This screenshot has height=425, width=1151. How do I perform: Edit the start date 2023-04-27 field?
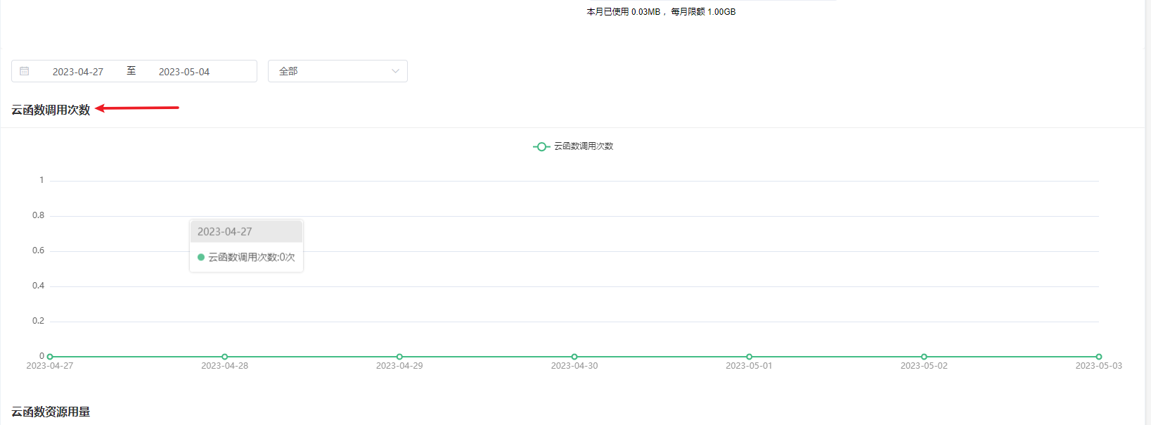pyautogui.click(x=78, y=72)
